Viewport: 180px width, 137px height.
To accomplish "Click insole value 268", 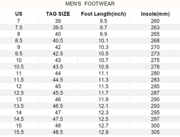I will click(x=155, y=40).
